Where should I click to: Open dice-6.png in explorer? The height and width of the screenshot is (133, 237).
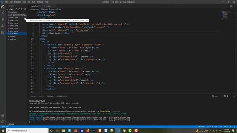pos(16,31)
